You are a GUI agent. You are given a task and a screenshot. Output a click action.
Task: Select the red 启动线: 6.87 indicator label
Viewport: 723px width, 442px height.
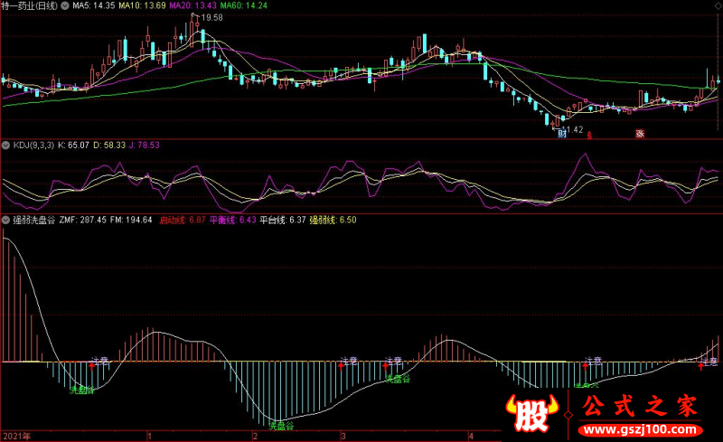pos(183,220)
